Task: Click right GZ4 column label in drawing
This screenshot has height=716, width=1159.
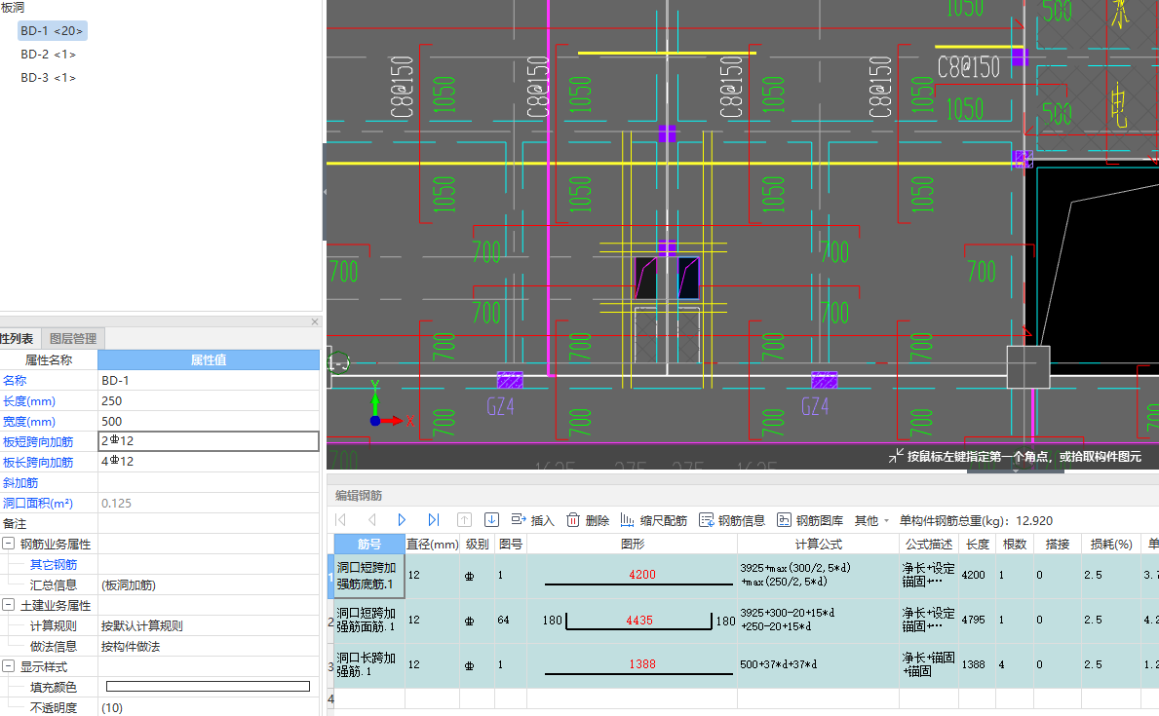Action: pyautogui.click(x=815, y=406)
